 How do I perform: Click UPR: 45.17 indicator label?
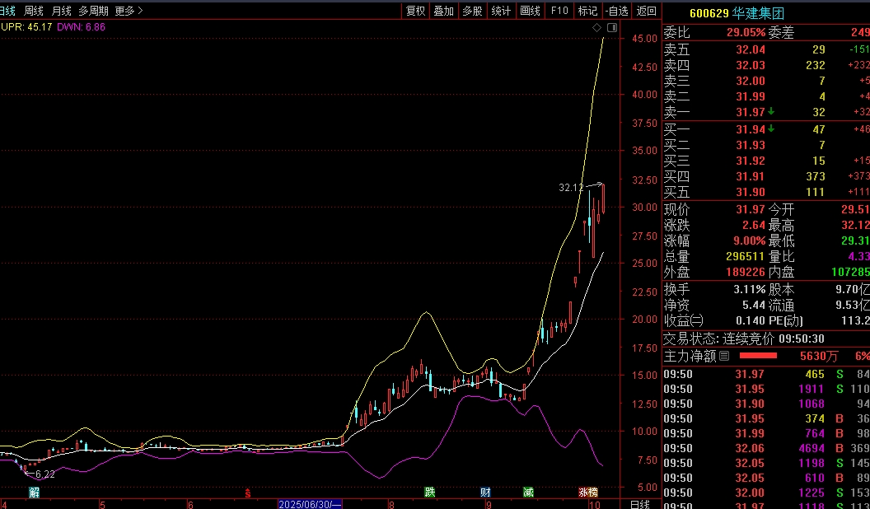click(x=26, y=26)
